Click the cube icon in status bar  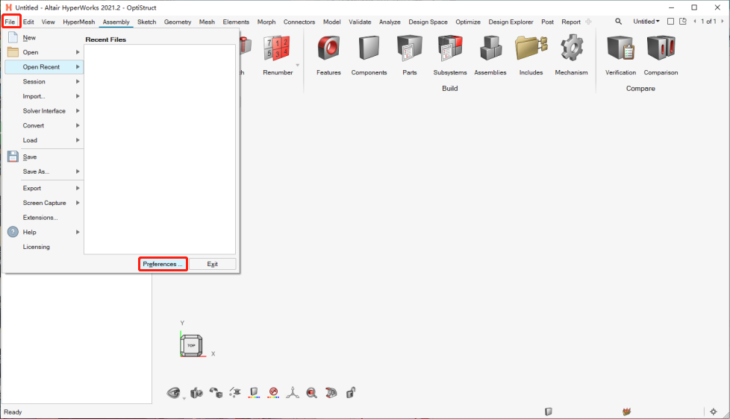tap(549, 412)
